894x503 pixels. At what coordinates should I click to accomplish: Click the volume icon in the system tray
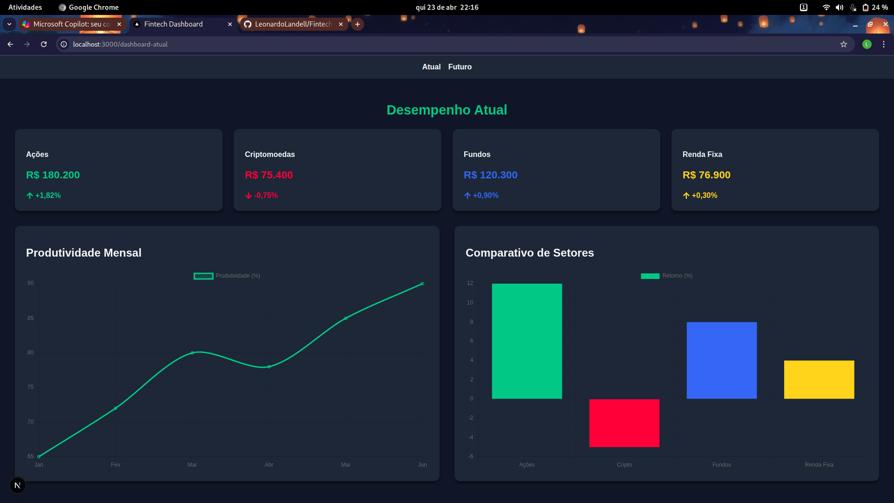click(x=839, y=7)
